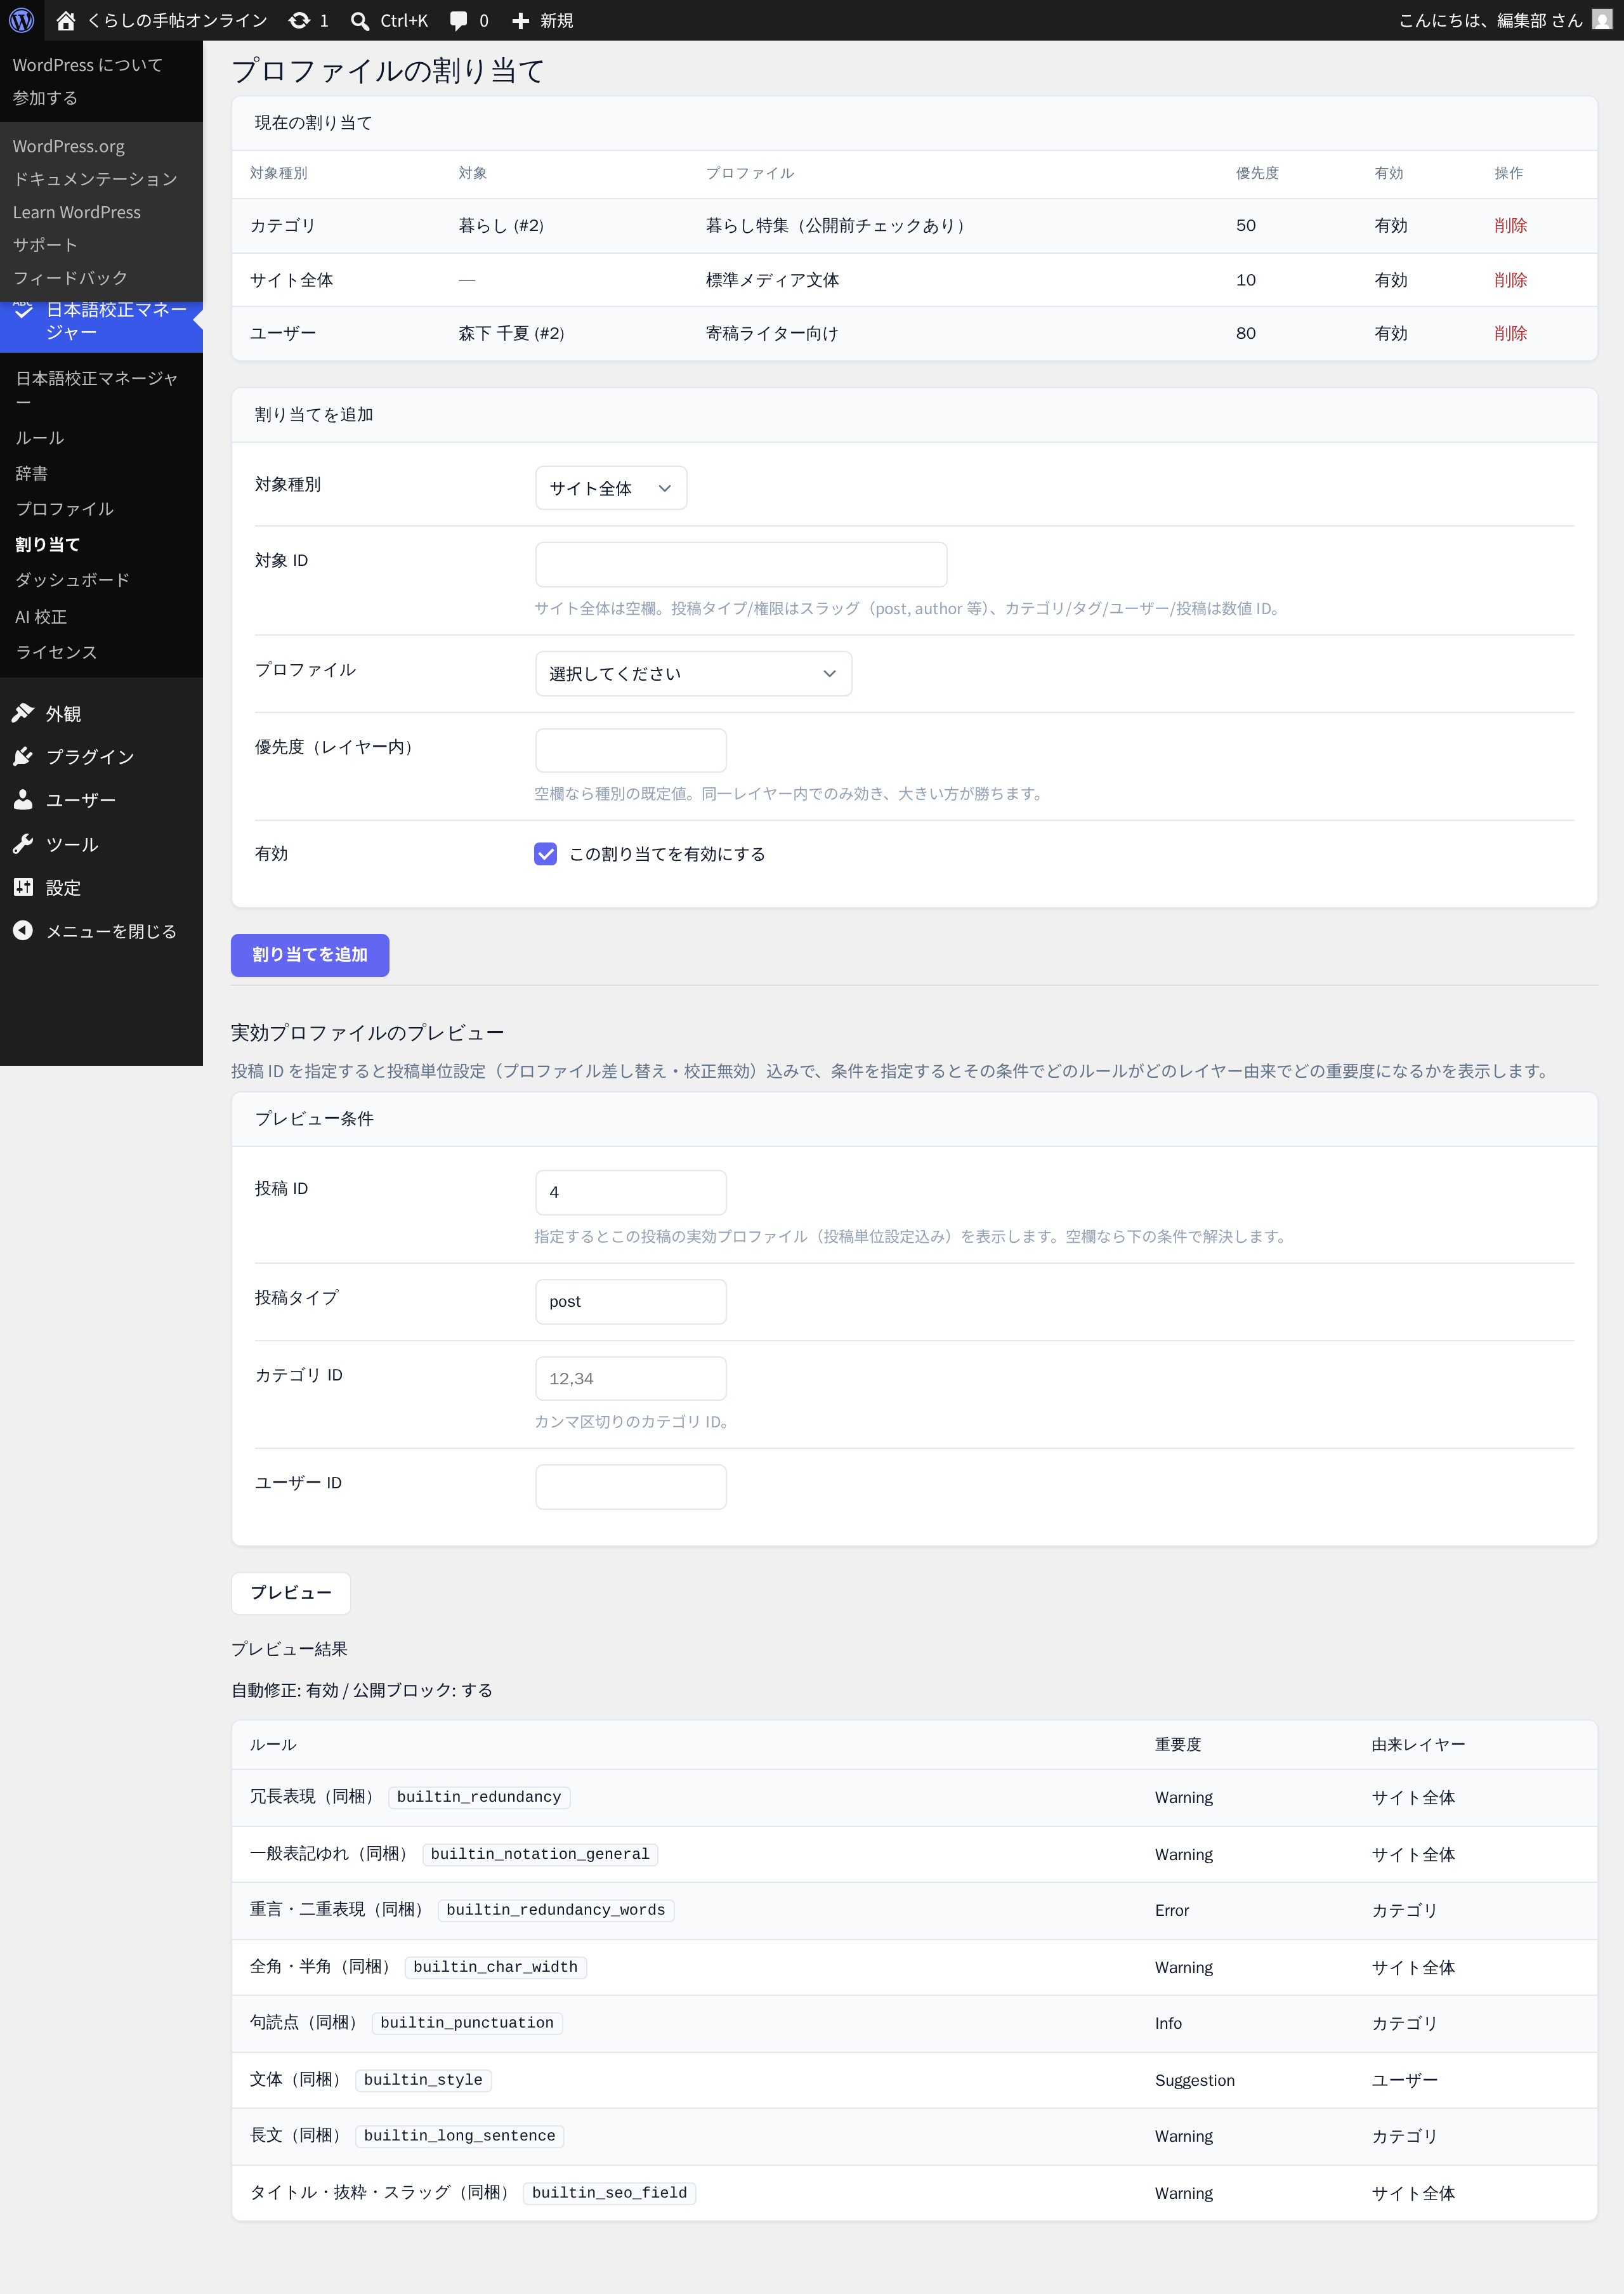The width and height of the screenshot is (1624, 2294).
Task: Open the フィードバック link
Action: [x=70, y=278]
